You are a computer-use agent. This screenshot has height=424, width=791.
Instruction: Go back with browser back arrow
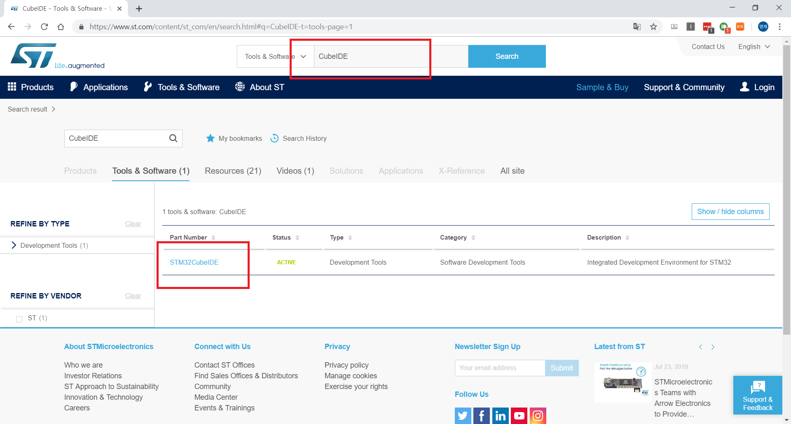12,27
